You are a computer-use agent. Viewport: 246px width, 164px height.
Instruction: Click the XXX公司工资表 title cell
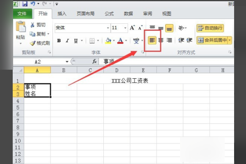click(130, 81)
